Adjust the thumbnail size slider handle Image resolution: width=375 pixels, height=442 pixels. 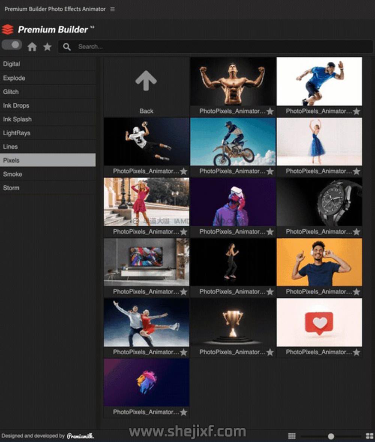[x=331, y=436]
